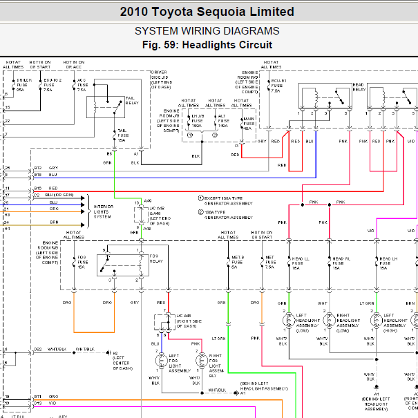418x418 pixels.
Task: Click the FOG RELAY label
Action: pyautogui.click(x=156, y=258)
